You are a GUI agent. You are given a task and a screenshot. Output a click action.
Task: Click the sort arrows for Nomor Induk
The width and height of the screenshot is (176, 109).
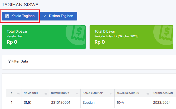[x=78, y=93]
